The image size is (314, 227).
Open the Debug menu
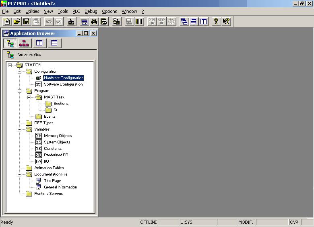(x=91, y=11)
